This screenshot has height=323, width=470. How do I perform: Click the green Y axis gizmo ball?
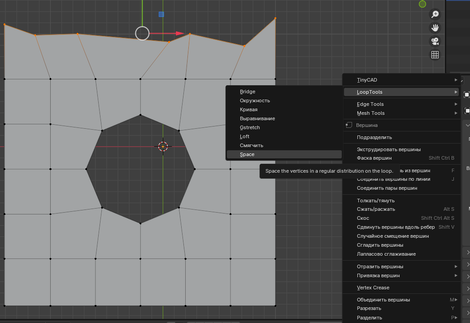point(422,4)
